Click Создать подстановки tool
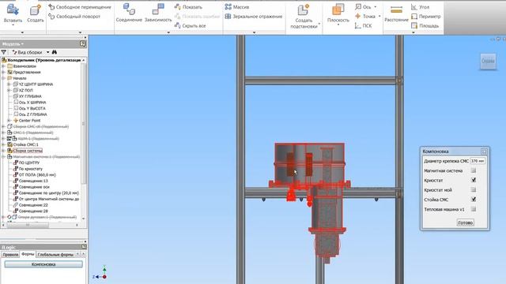506x284 pixels. point(304,16)
